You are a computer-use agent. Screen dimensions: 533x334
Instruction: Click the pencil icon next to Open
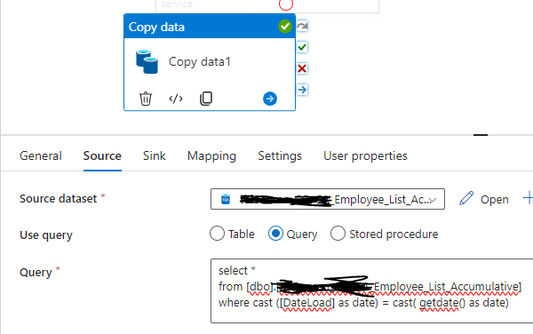(466, 198)
